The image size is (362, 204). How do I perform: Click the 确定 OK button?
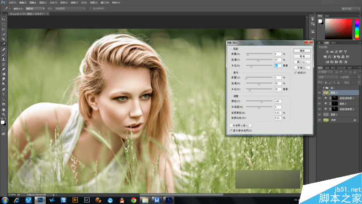(x=302, y=50)
